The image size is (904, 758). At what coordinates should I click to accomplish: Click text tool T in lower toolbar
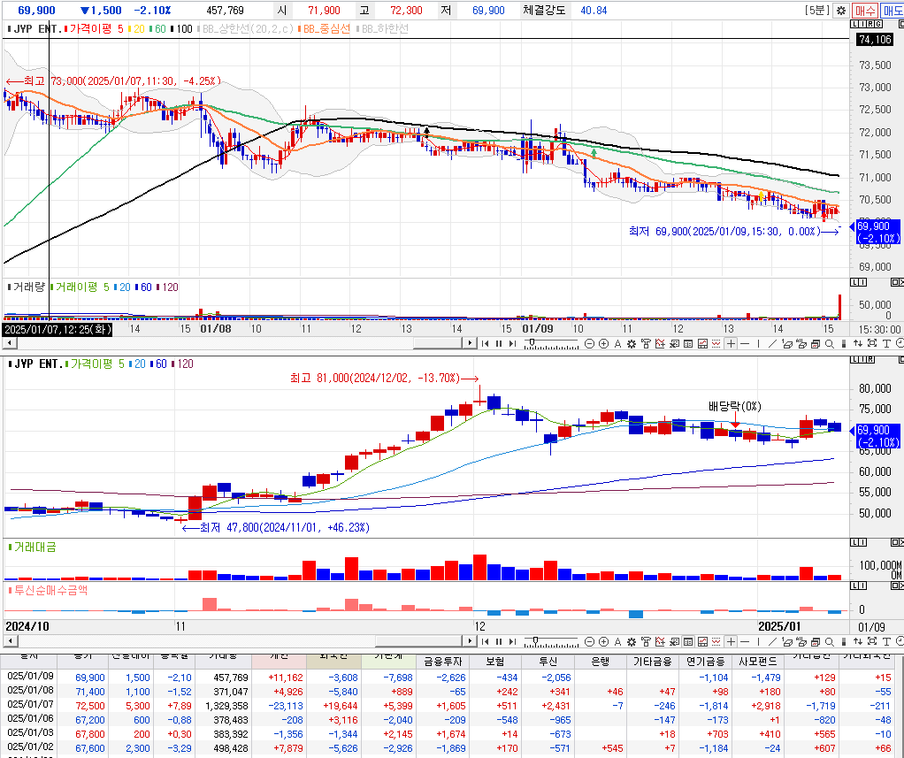click(x=886, y=641)
